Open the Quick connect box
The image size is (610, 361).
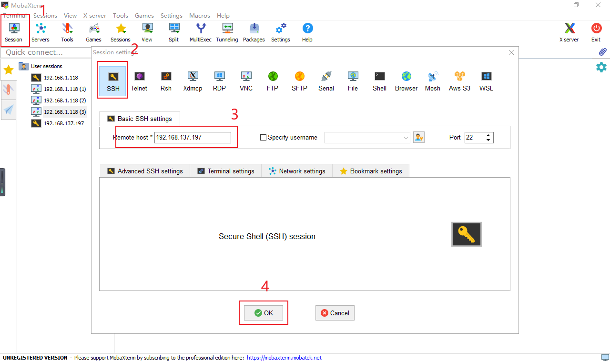(x=45, y=52)
